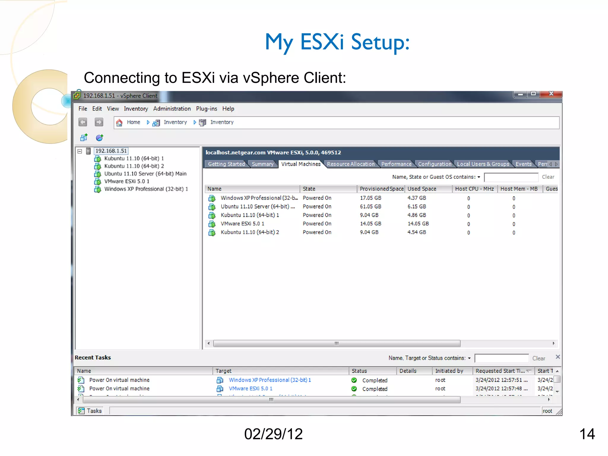Viewport: 608px width, 456px height.
Task: Click the Home icon in navigation bar
Action: pyautogui.click(x=119, y=122)
